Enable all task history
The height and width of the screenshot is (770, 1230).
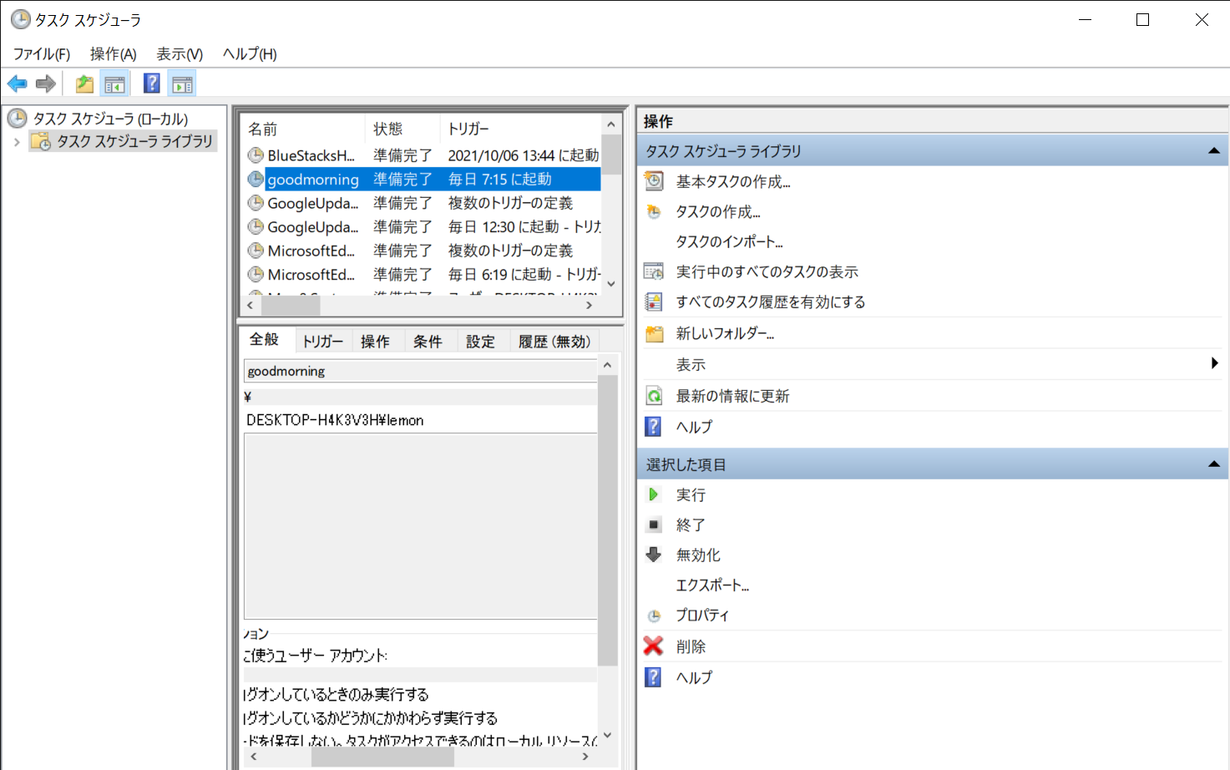pyautogui.click(x=770, y=301)
